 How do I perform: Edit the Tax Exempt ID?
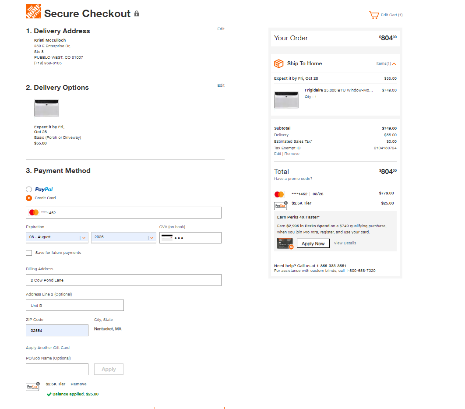(278, 154)
